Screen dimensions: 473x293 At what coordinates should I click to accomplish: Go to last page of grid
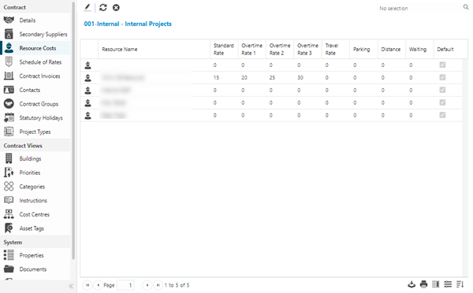tap(158, 285)
